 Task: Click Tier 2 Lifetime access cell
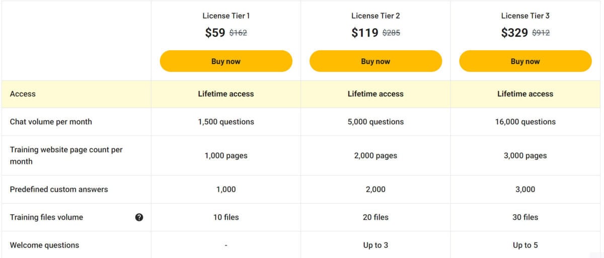[375, 94]
